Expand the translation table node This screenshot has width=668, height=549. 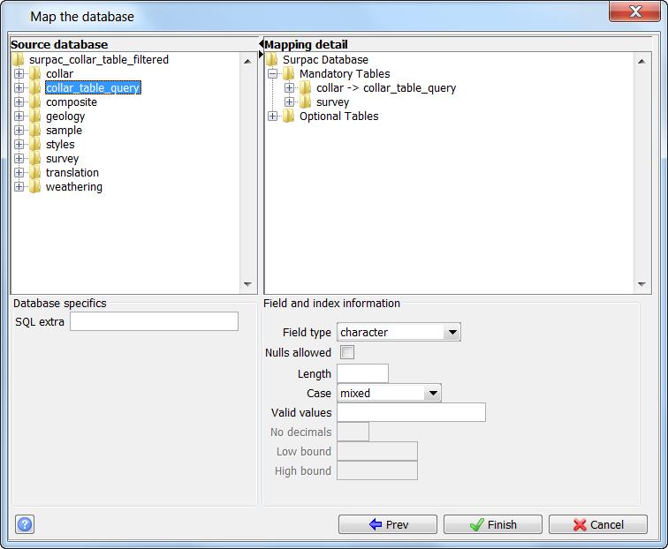19,172
